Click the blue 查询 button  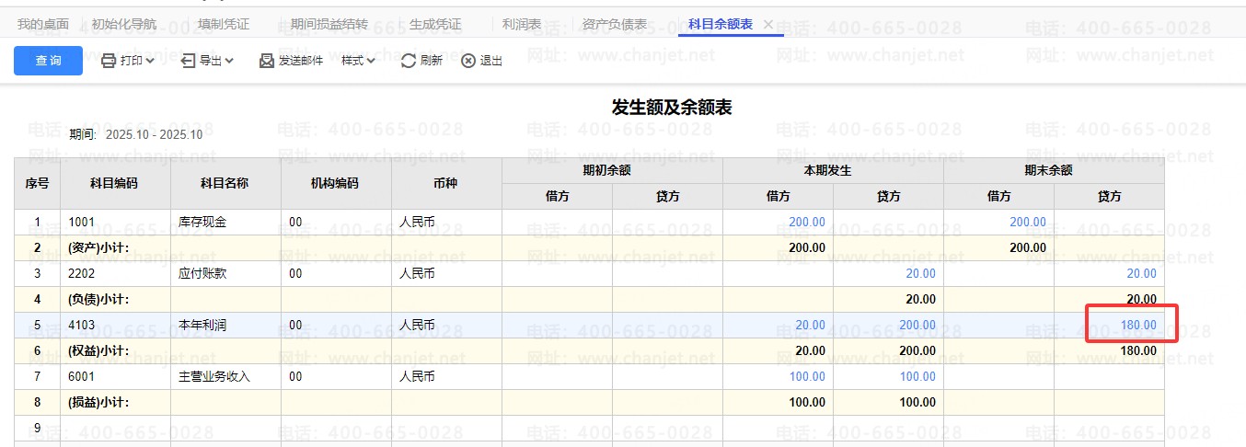pyautogui.click(x=48, y=61)
